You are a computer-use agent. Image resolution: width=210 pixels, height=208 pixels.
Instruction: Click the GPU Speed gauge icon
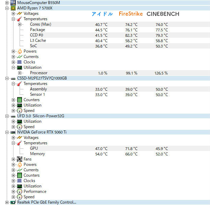coord(20,197)
